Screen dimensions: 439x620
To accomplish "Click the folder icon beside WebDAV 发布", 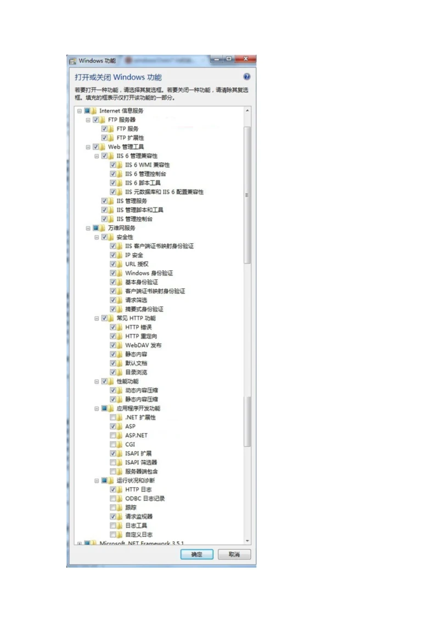I will click(120, 345).
